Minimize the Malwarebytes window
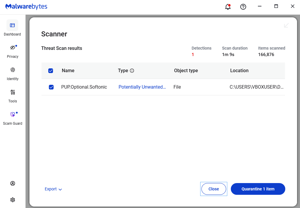The image size is (300, 208). pos(259,6)
